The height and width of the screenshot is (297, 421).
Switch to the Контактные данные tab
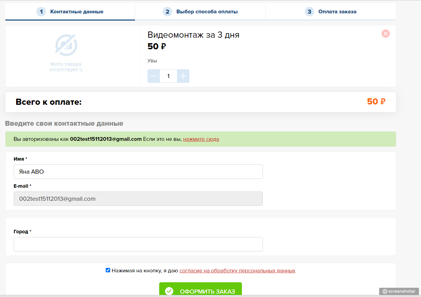[x=77, y=12]
